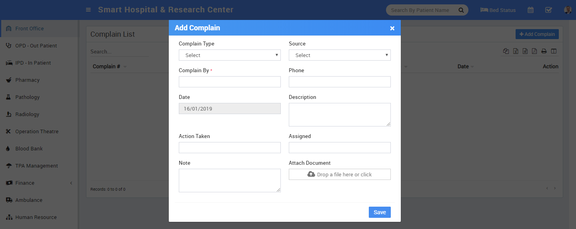Expand the Finance submenu chevron
The width and height of the screenshot is (576, 229).
(71, 183)
